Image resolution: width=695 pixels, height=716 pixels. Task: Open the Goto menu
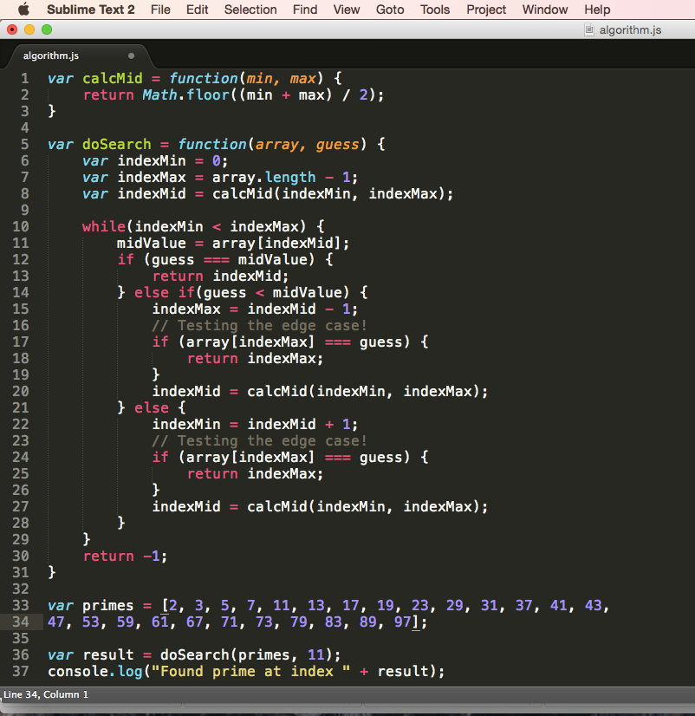coord(390,10)
